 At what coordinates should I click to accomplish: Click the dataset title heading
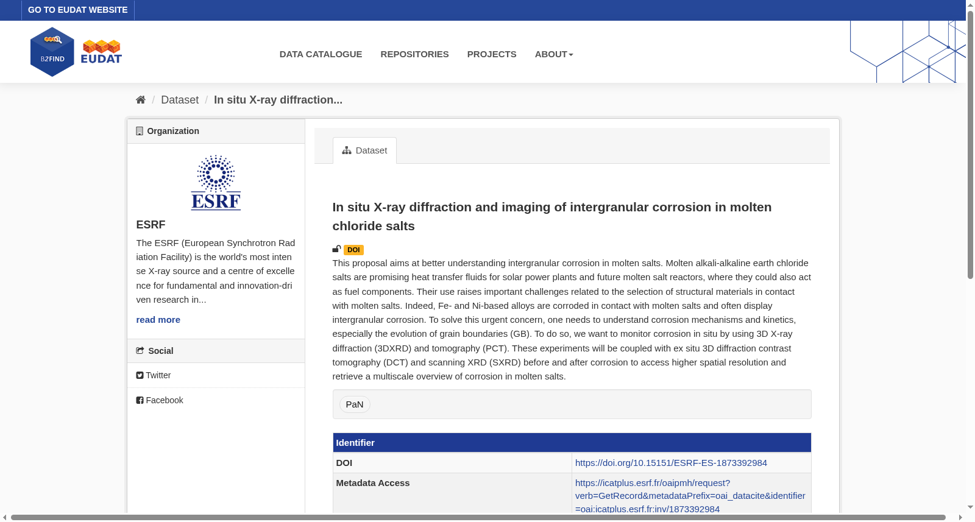(x=552, y=216)
